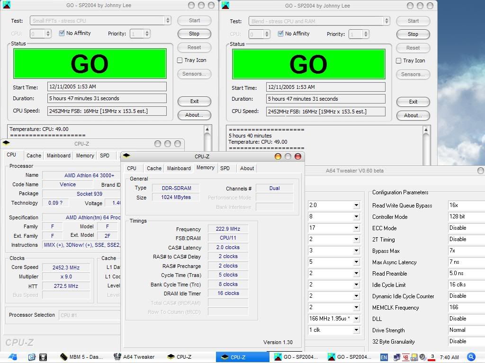Click the 222.9 MHz Frequency value
485x363 pixels.
point(228,229)
